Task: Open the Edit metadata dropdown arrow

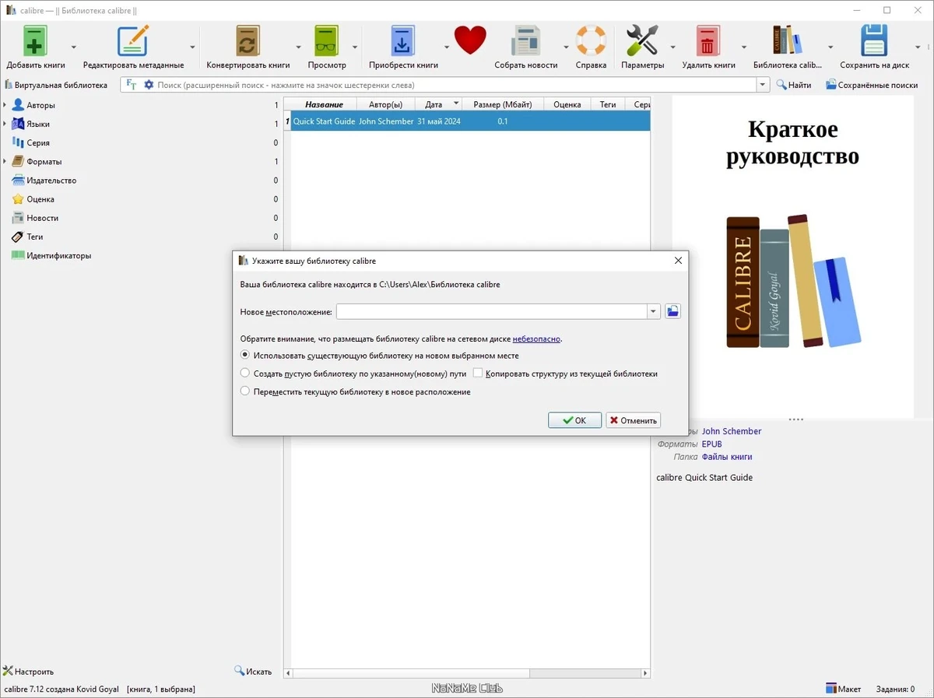Action: pyautogui.click(x=193, y=47)
